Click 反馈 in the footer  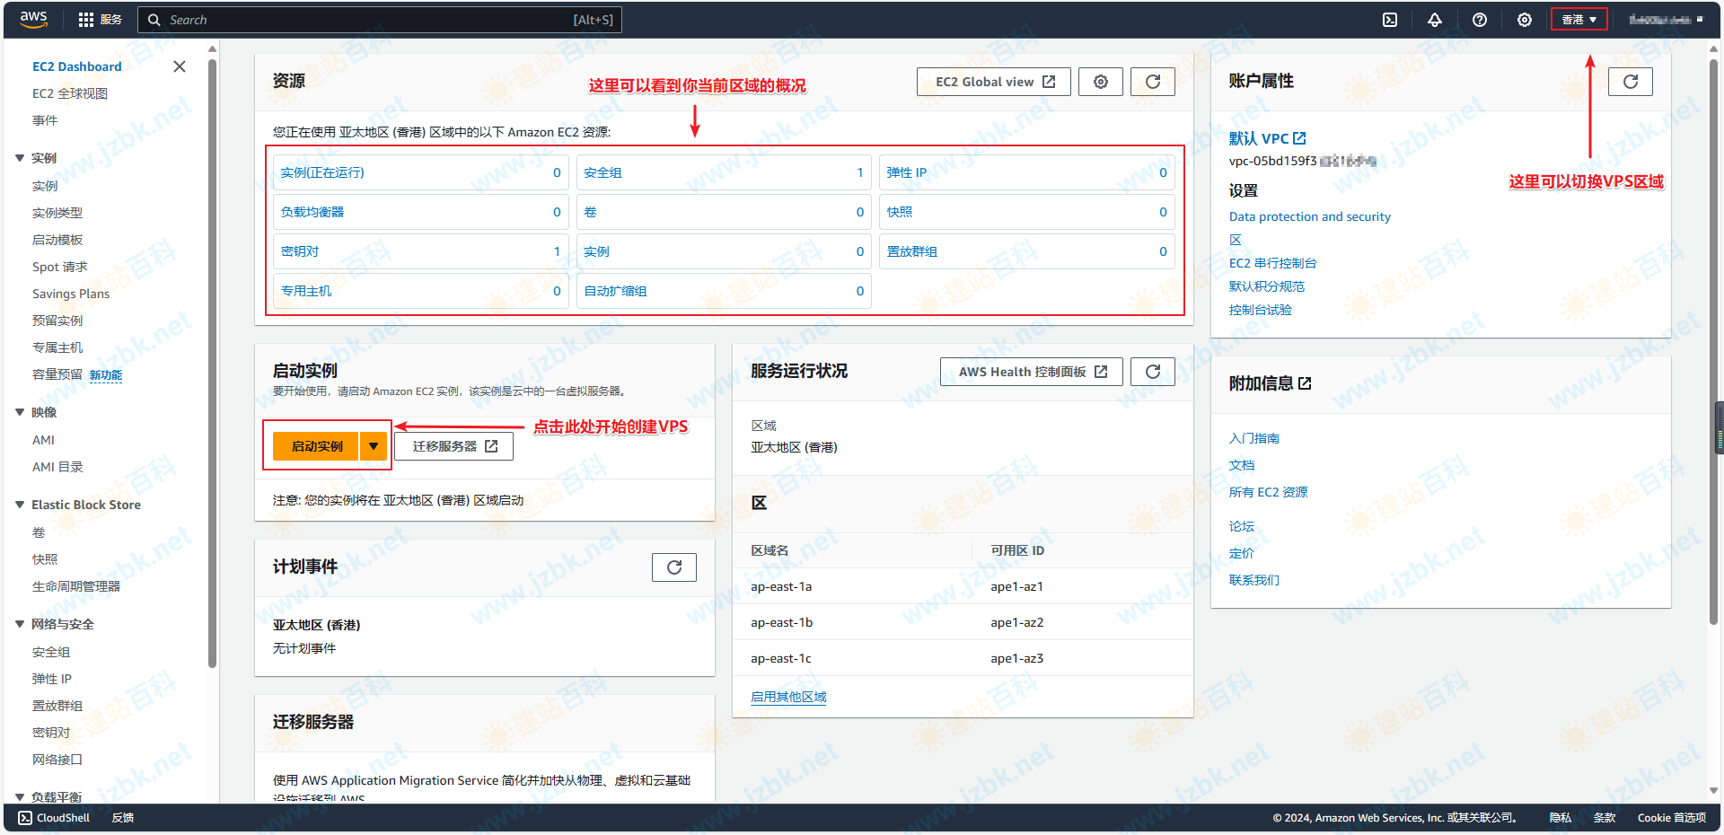pos(123,818)
